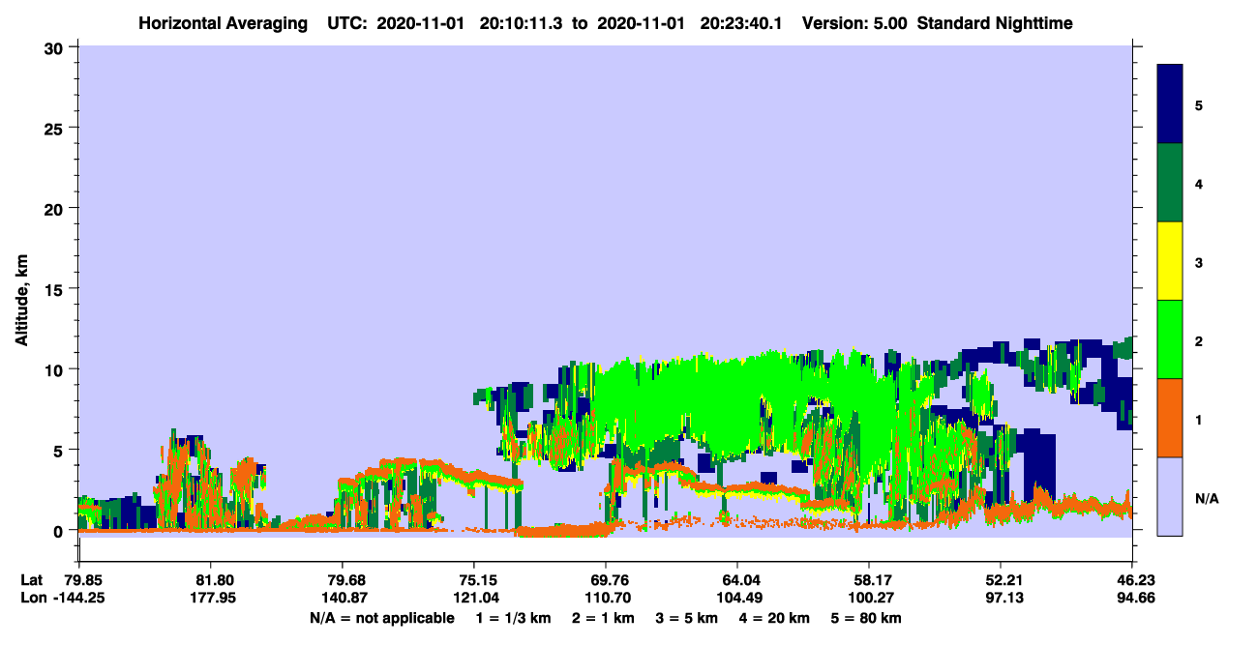Screen dimensions: 1258x645
Task: Click the 'Version: 5.00 Standard Nighttime' label
Action: tap(937, 22)
